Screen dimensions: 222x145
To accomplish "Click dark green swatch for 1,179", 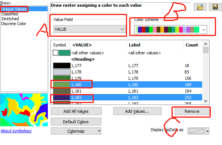I will (x=62, y=78).
